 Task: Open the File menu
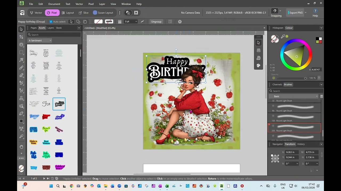[31, 4]
